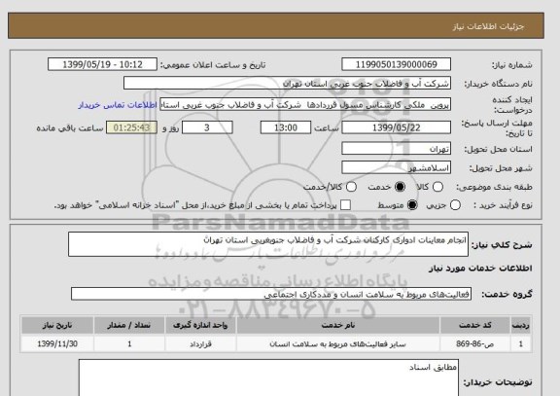Click the buyer notes box مطابق اسناد
The width and height of the screenshot is (560, 396).
coord(268,378)
